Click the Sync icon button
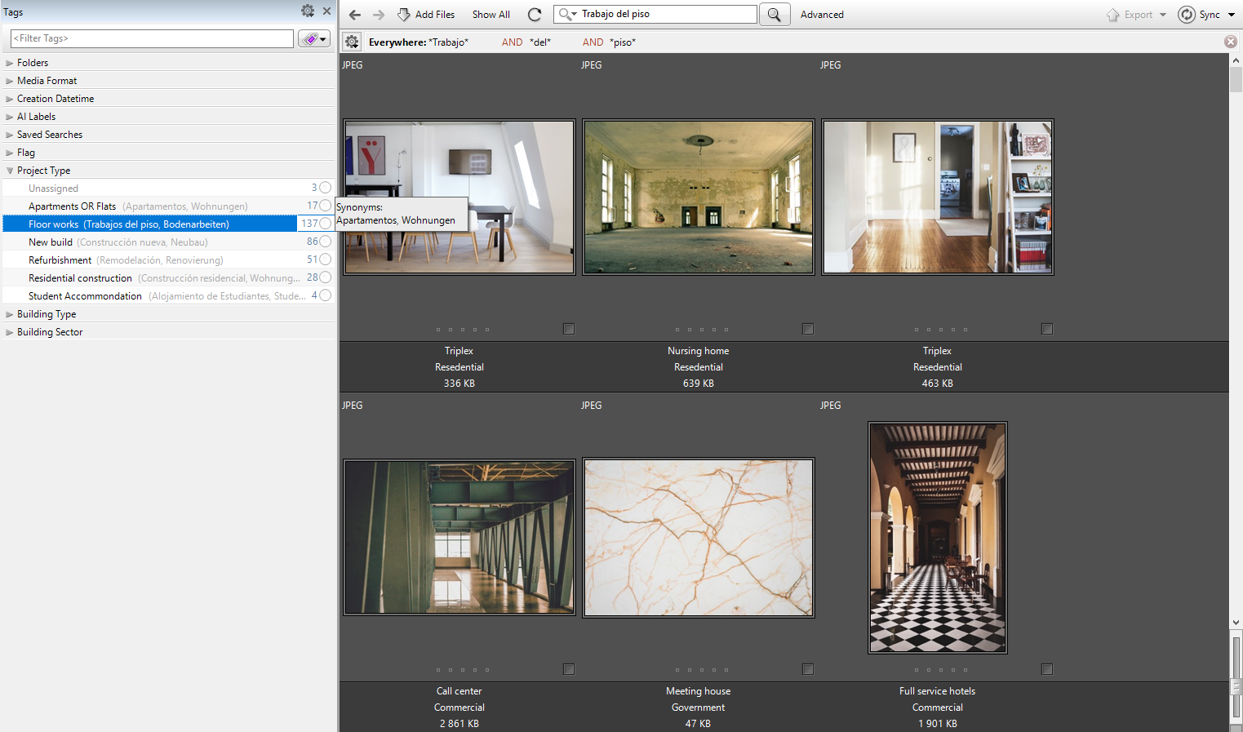1243x732 pixels. 1187,15
